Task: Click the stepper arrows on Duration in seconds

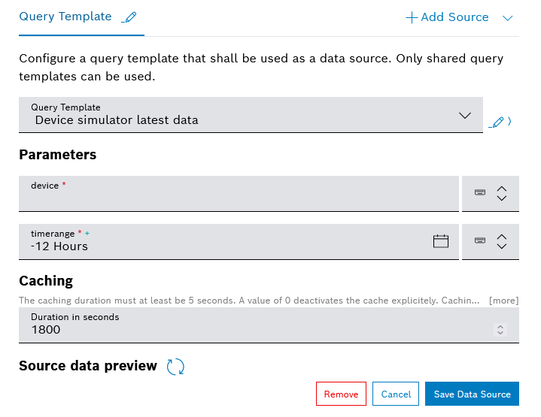Action: [500, 329]
